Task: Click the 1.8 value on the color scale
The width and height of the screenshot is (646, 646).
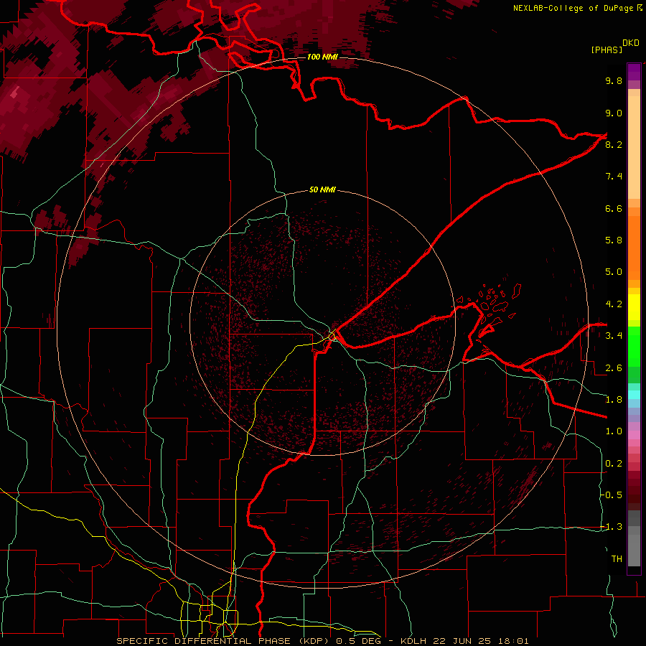Action: [x=614, y=400]
